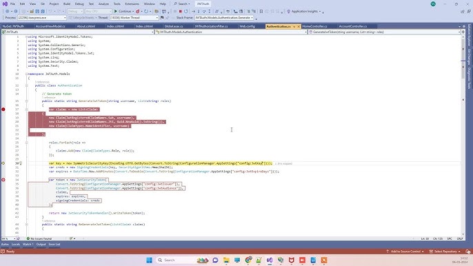Launch Visual Studio from the Windows taskbar
473x266 pixels.
[270, 260]
